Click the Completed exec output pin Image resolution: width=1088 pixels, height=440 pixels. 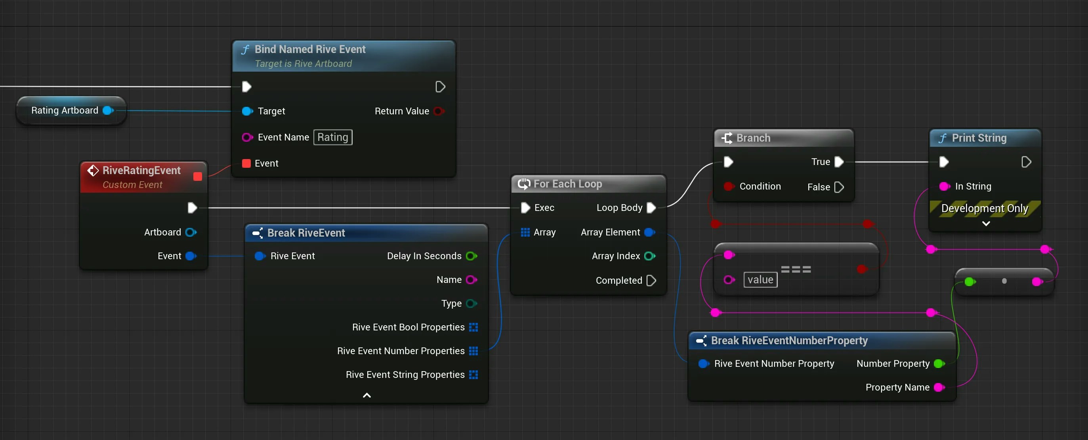[651, 281]
